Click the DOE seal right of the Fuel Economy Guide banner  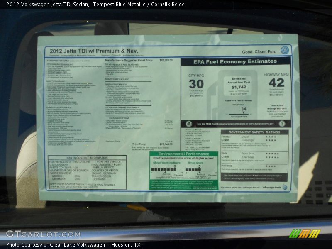coord(282,123)
